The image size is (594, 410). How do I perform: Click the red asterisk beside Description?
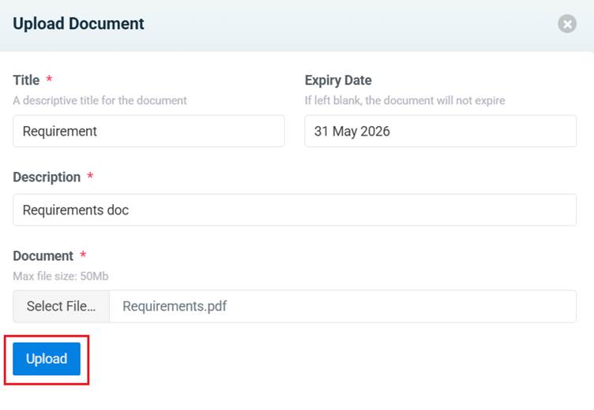[90, 177]
